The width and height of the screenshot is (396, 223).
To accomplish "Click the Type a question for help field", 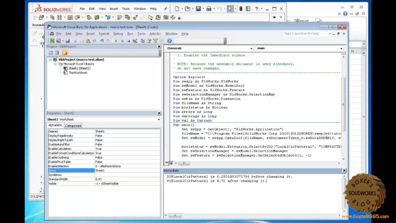I will (x=305, y=33).
